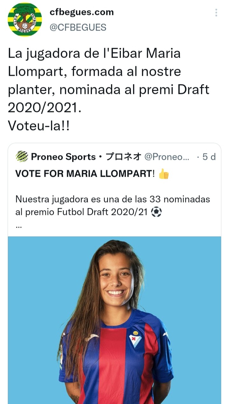This screenshot has width=229, height=404.
Task: Tap the @CFBEGUES handle
Action: [78, 27]
